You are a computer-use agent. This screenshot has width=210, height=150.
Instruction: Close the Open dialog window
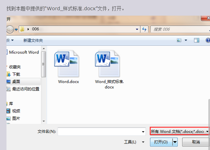click(x=206, y=18)
